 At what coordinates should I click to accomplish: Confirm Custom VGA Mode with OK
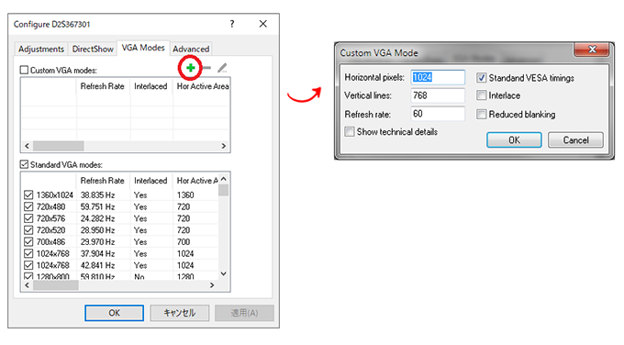(514, 140)
